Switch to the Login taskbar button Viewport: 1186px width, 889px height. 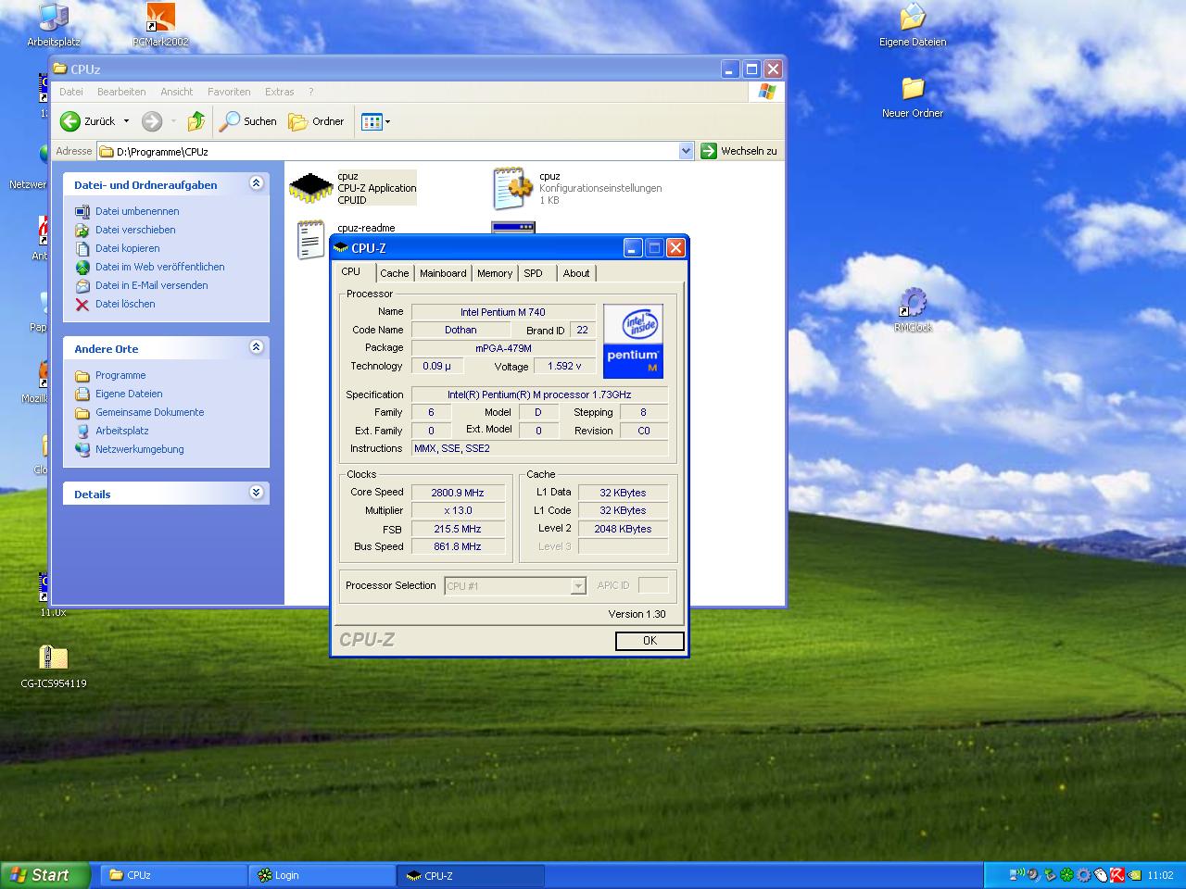322,875
